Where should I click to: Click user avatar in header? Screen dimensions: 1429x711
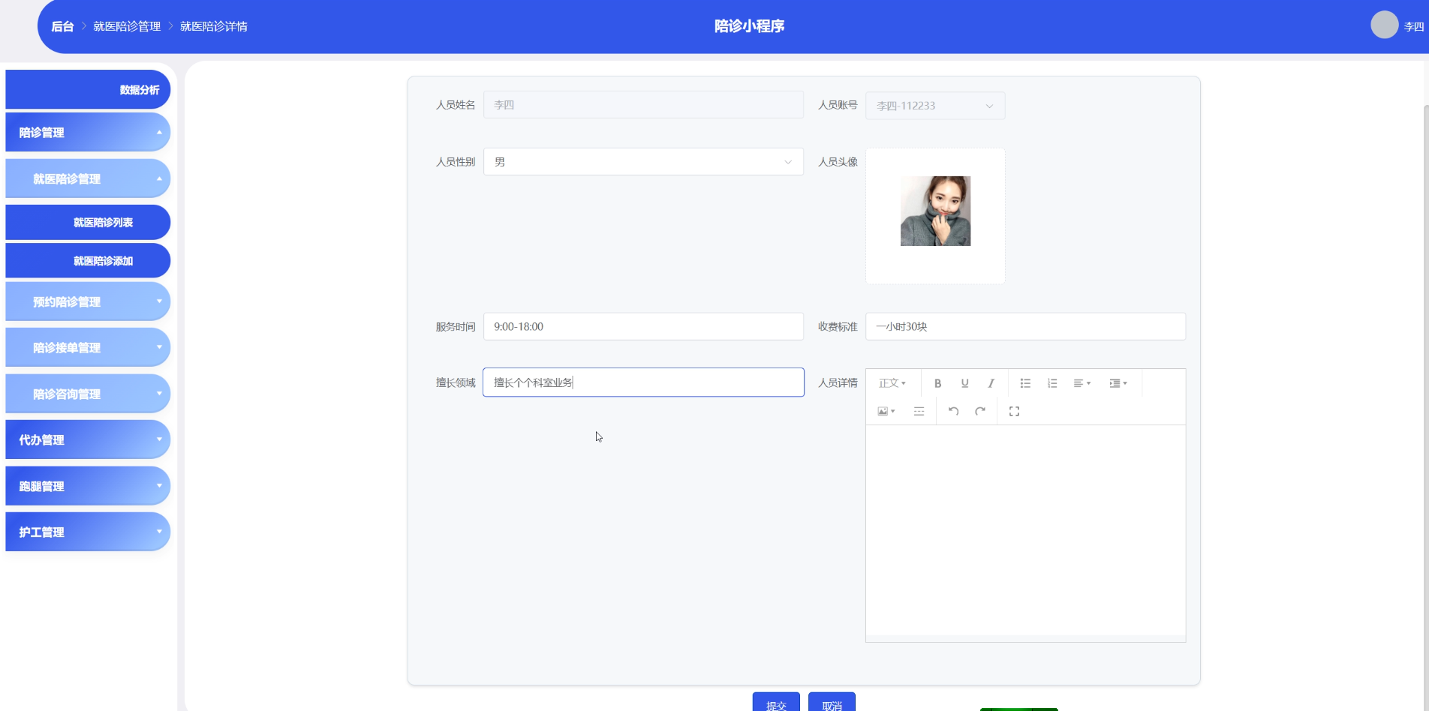point(1384,25)
